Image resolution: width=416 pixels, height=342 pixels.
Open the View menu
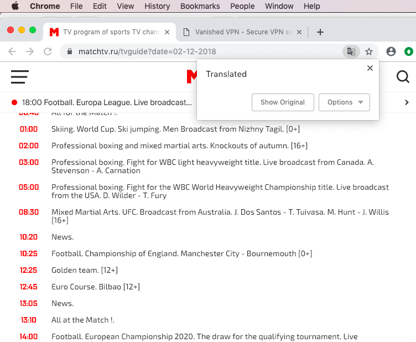click(126, 6)
